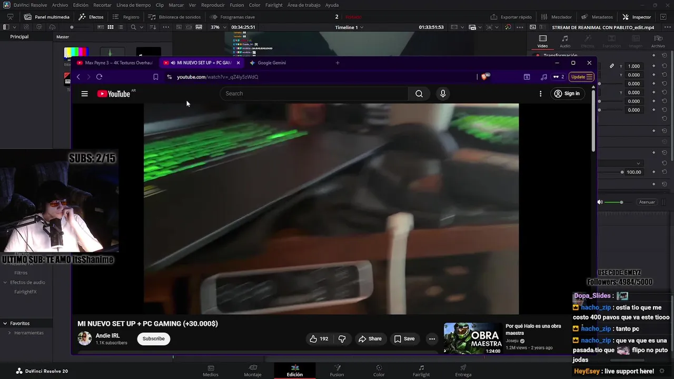Viewport: 674px width, 379px height.
Task: Click the zoom link chain icon in Inspector
Action: pyautogui.click(x=612, y=66)
